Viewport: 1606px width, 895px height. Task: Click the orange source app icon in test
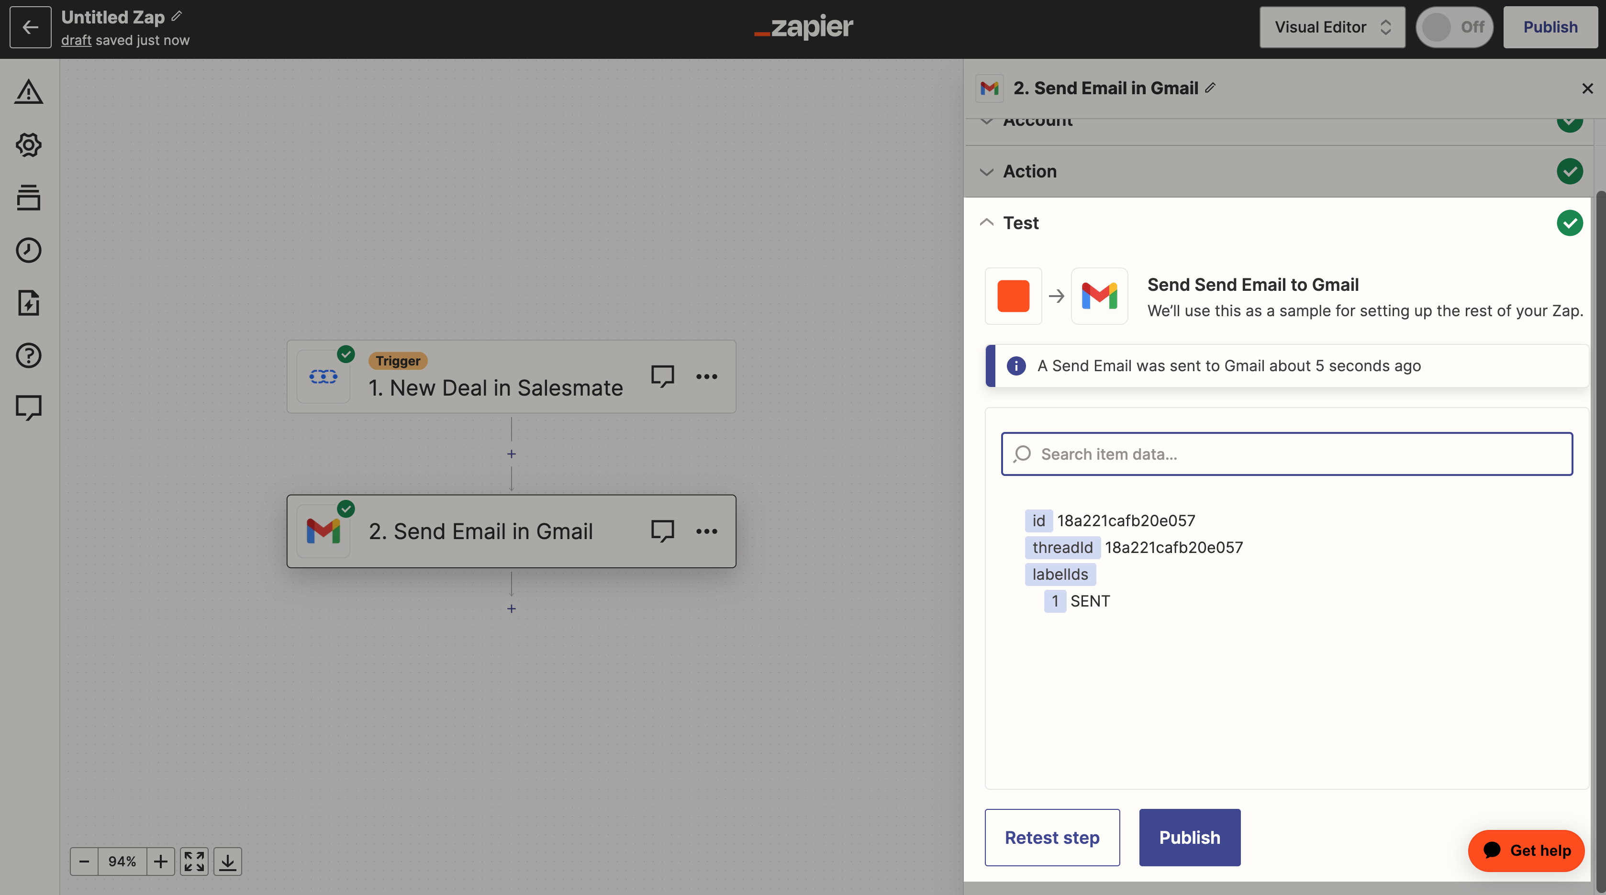[1013, 296]
